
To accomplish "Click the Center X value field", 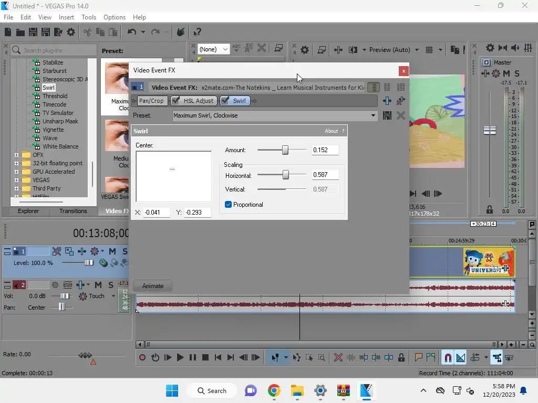I will coord(157,213).
